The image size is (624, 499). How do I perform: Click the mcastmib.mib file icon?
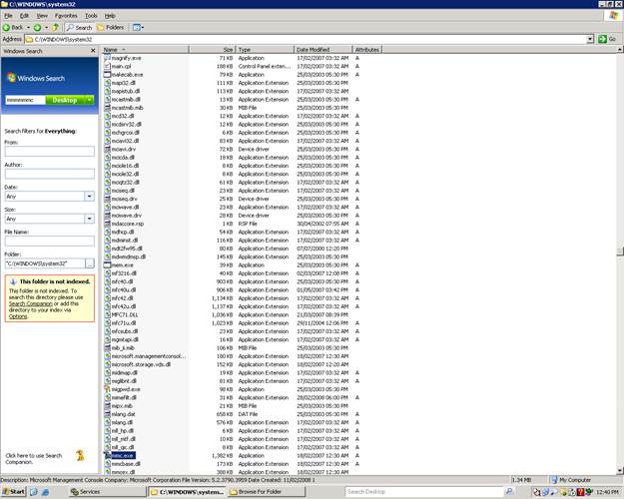click(x=107, y=108)
